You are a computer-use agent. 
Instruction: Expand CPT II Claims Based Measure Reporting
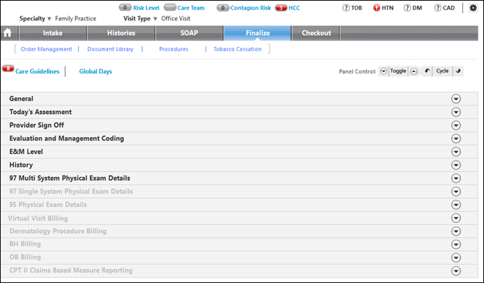456,271
